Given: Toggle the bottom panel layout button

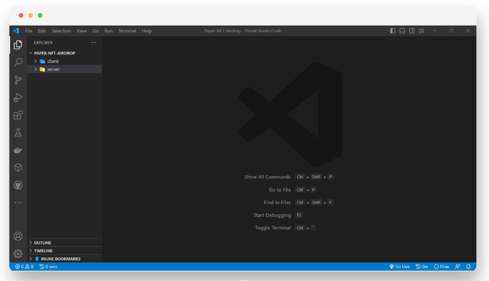Looking at the screenshot, I should click(403, 31).
